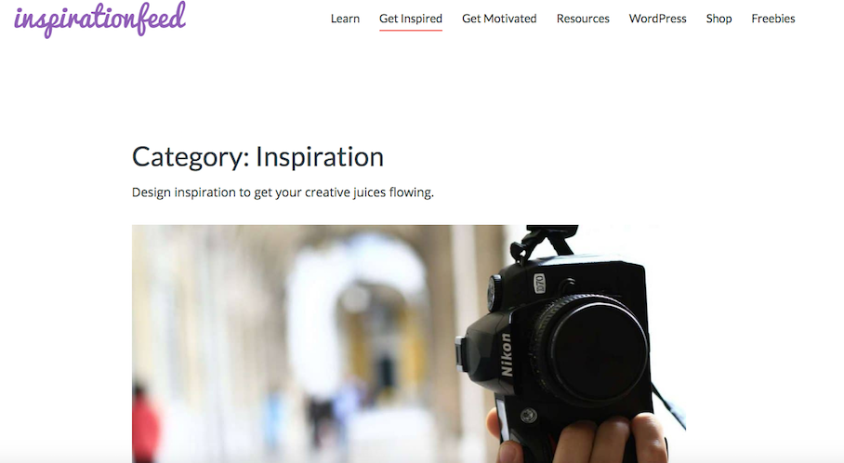Click the red underline beneath Get Inspired

click(x=411, y=30)
